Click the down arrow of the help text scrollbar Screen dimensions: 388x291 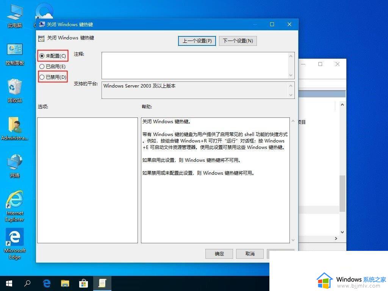click(293, 240)
